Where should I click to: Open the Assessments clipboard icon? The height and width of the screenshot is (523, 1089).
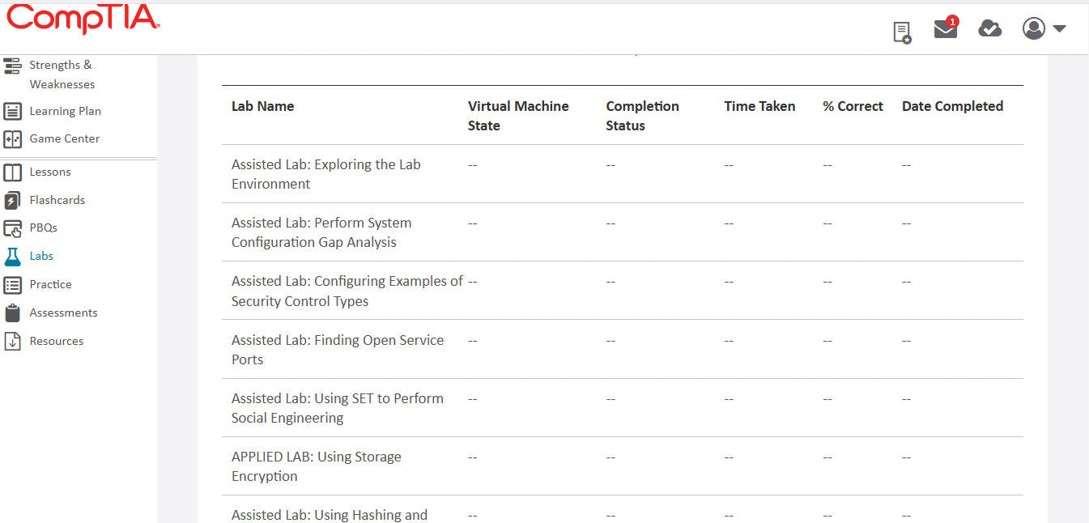click(x=12, y=313)
